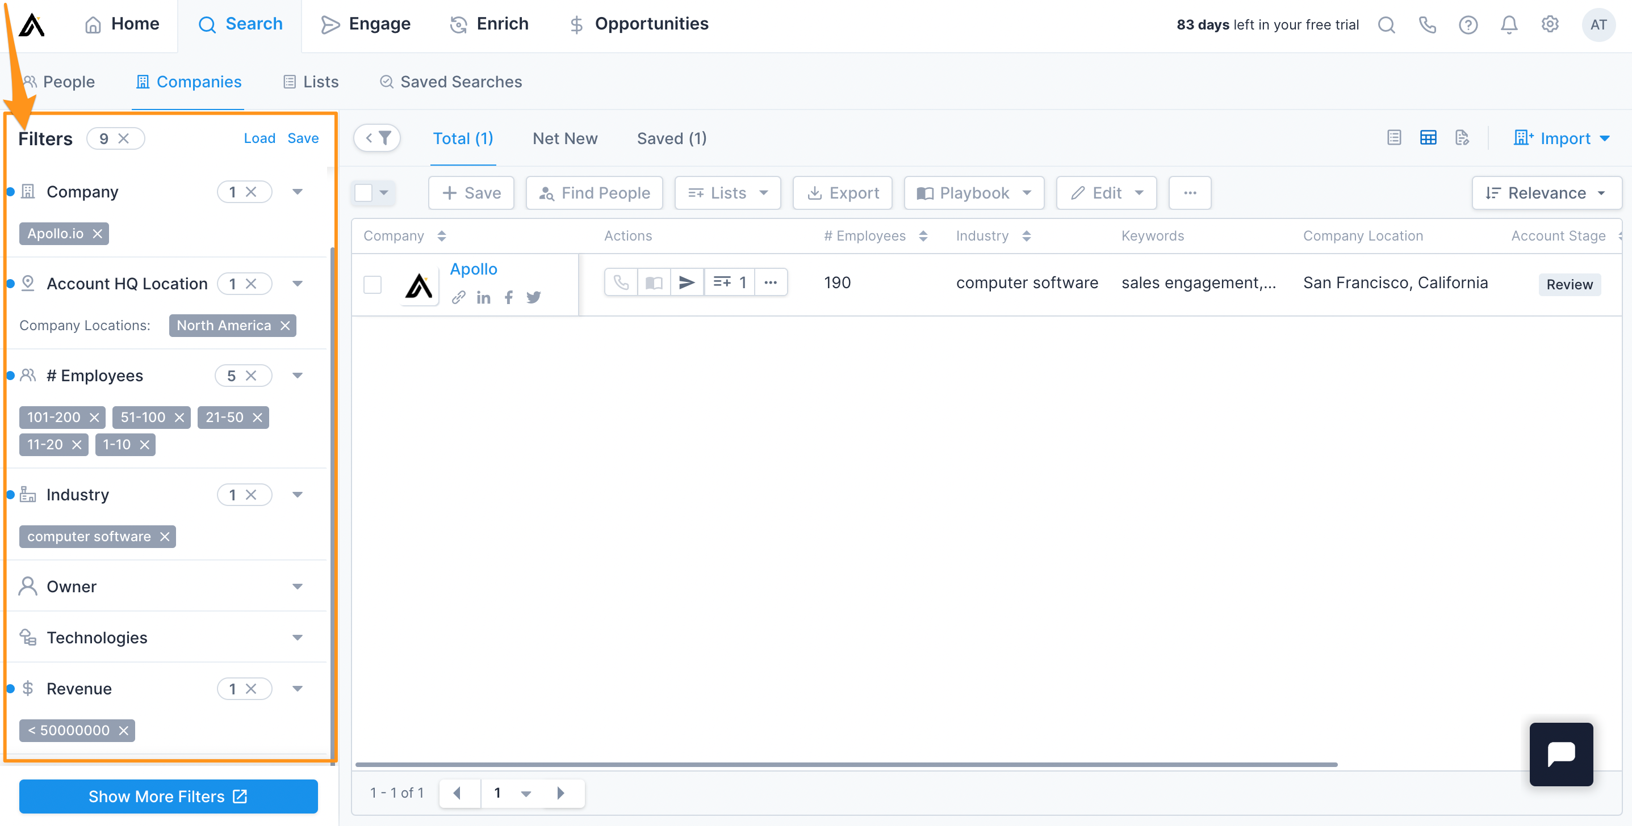Image resolution: width=1632 pixels, height=826 pixels.
Task: Remove the North America location tag
Action: pyautogui.click(x=285, y=325)
